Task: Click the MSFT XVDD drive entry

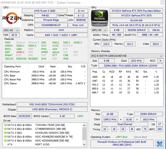Action: coord(42,145)
